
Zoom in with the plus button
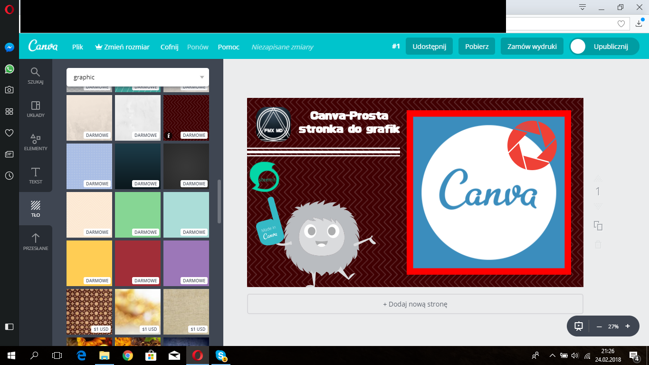(628, 327)
